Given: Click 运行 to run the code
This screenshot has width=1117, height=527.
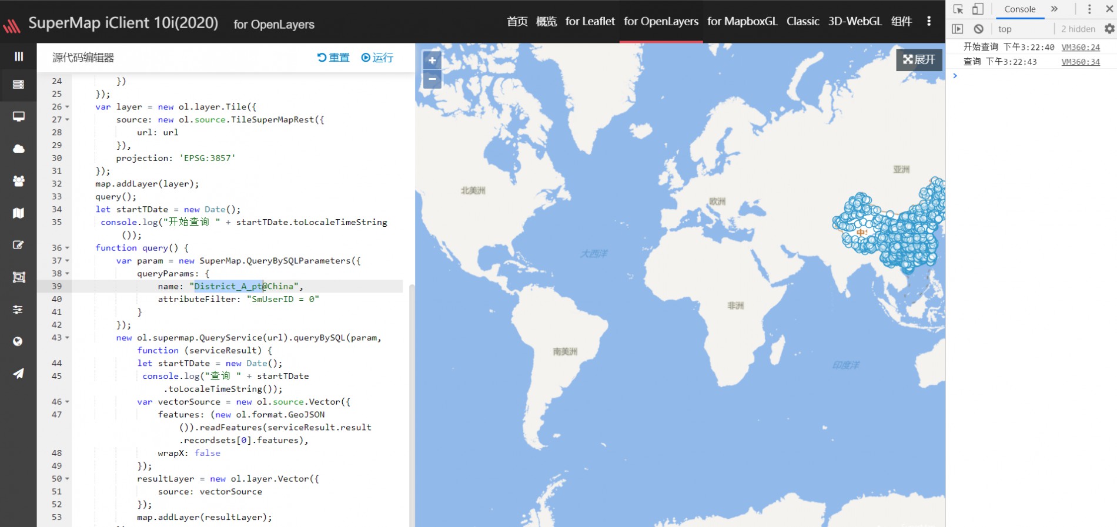Looking at the screenshot, I should (x=377, y=58).
